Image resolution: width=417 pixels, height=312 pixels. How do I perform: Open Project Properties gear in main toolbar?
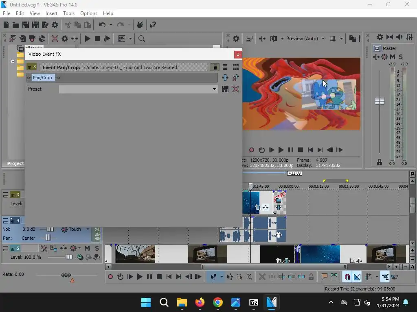55,25
